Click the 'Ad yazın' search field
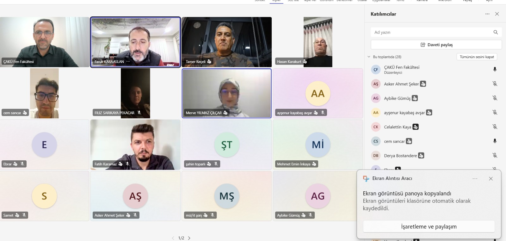 pos(430,32)
